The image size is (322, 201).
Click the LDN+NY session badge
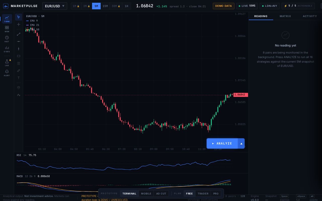(x=269, y=6)
